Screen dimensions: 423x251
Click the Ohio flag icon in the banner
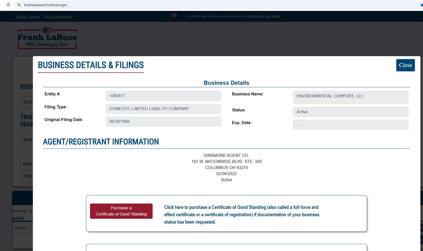173,15
